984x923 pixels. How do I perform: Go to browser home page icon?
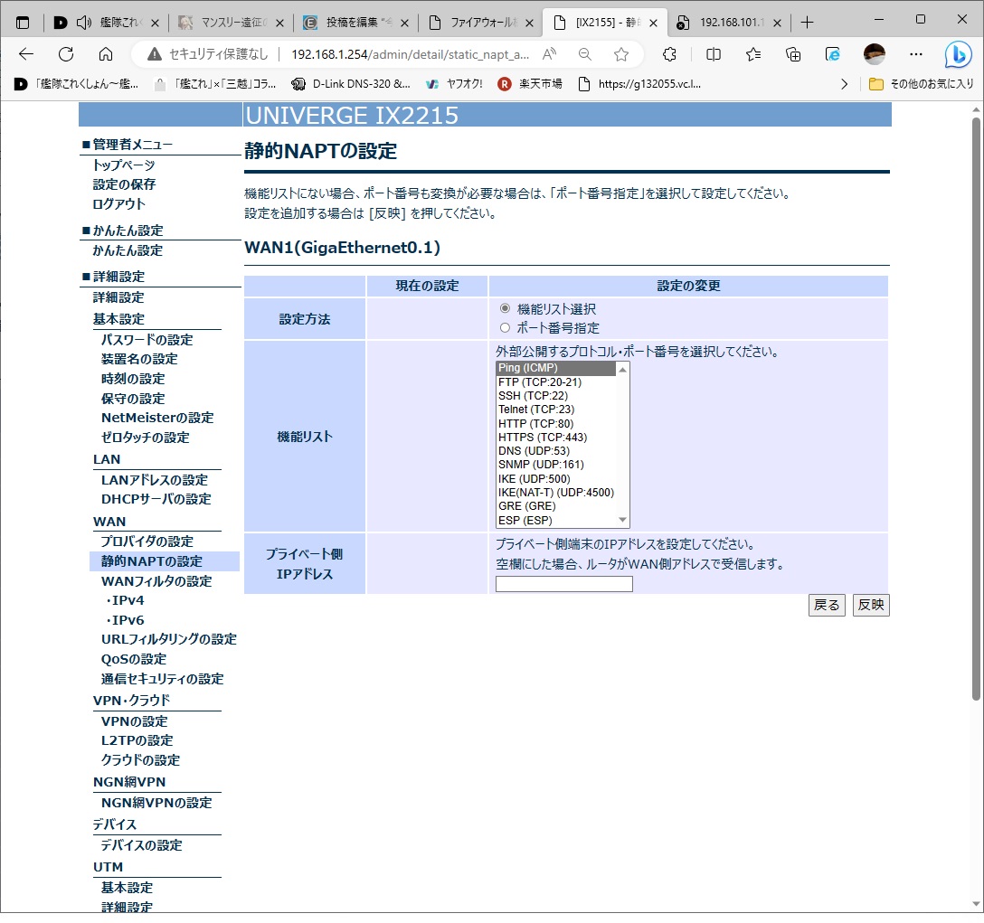(106, 54)
